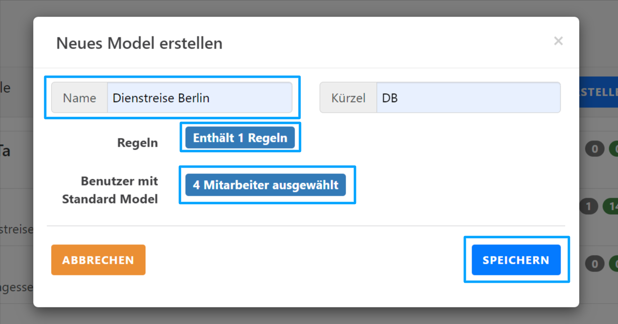Click the dismiss X icon in dialog header
Screen dimensions: 618x324
(x=558, y=41)
